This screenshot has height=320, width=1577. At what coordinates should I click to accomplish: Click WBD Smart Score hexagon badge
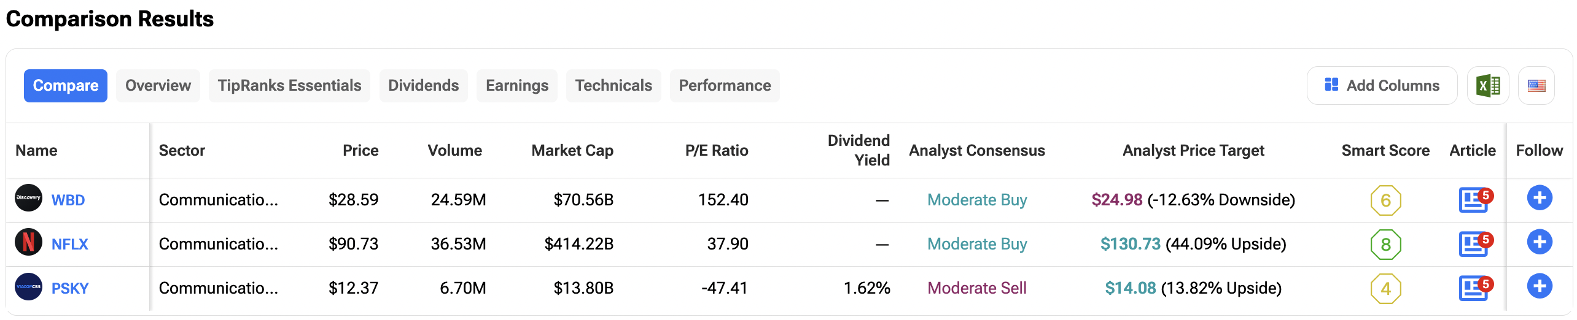click(x=1385, y=200)
